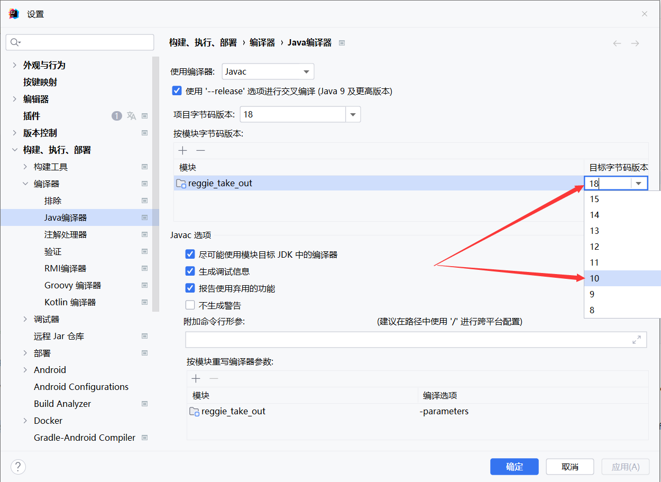Click the project icon next to Gradle-Android Compiler
Viewport: 661px width, 482px height.
click(x=144, y=438)
